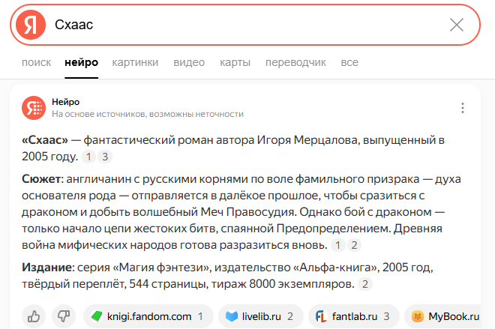Open the карты tab
Viewport: 495px width, 329px height.
(235, 62)
